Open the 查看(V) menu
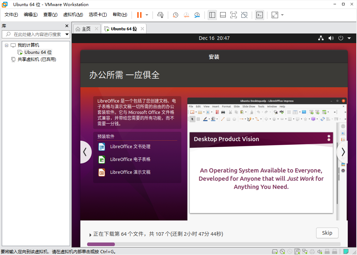357x255 pixels. tap(50, 15)
